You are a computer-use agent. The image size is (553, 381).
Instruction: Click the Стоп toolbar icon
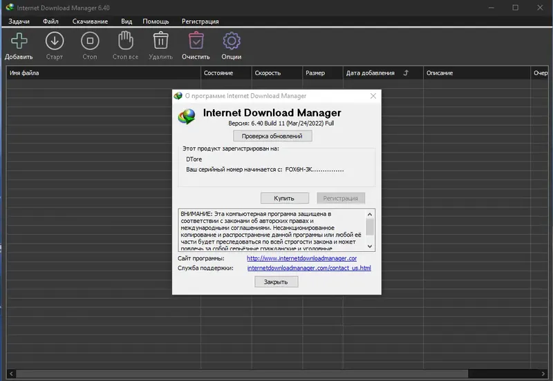pos(90,41)
